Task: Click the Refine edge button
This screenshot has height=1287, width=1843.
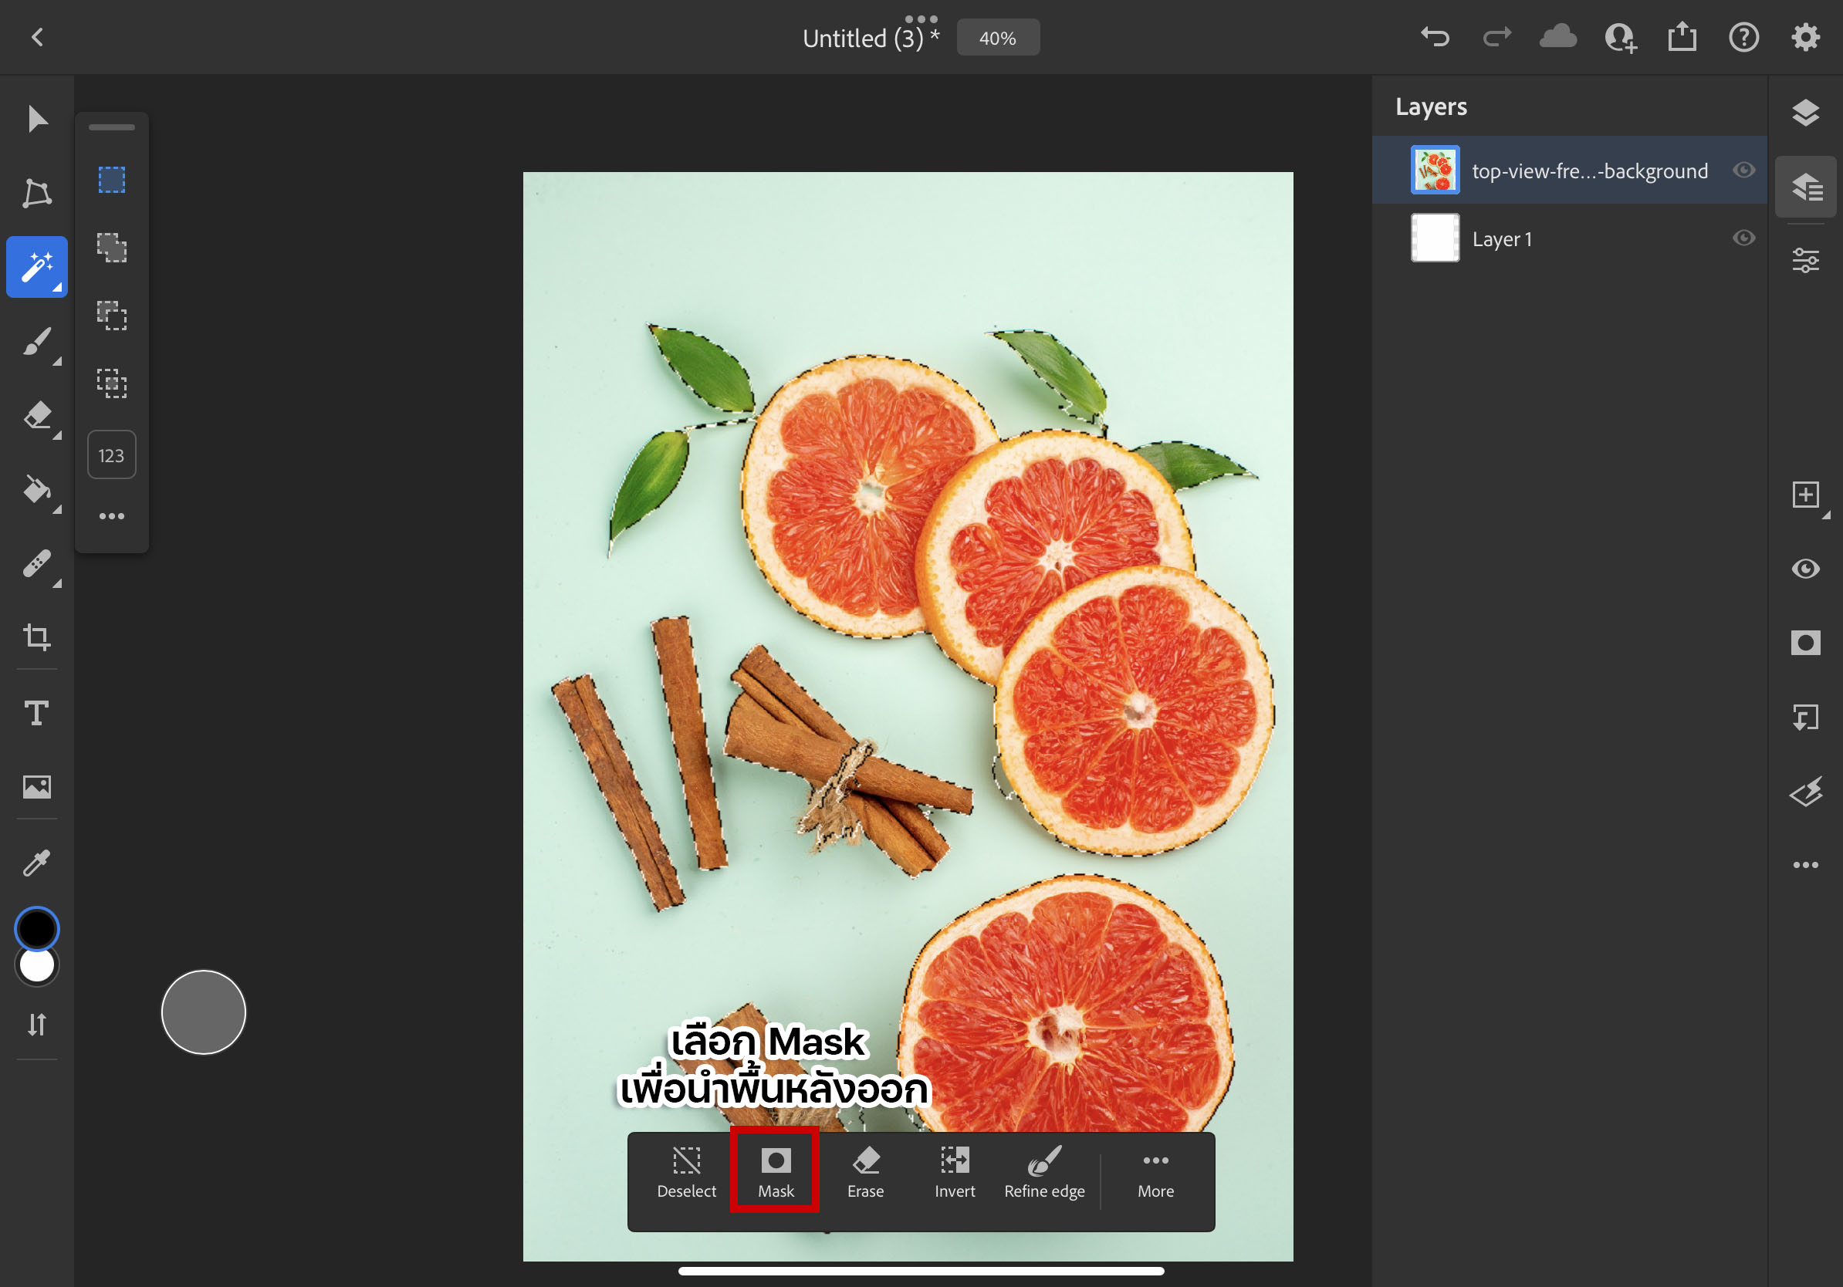Action: pos(1043,1172)
